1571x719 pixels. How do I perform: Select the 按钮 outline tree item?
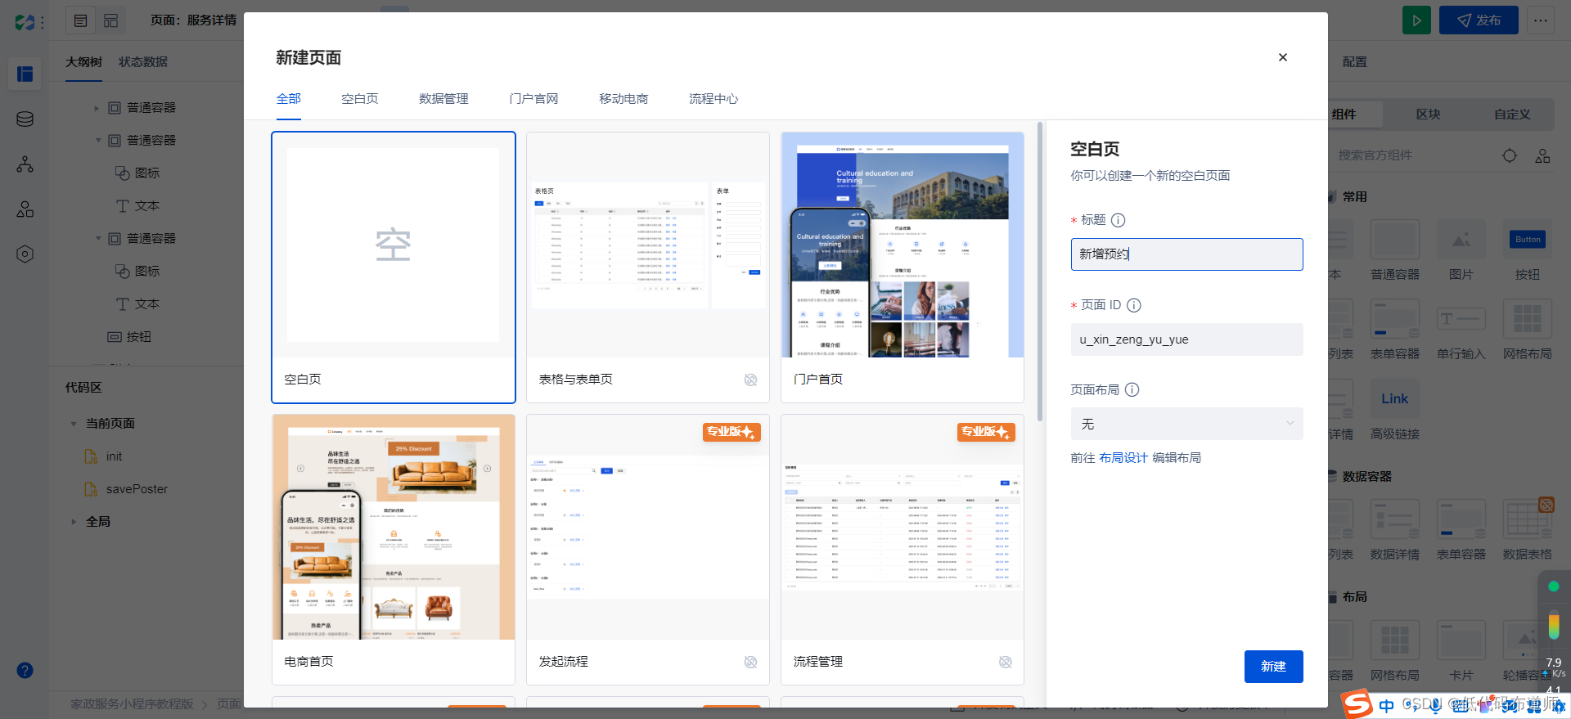[130, 337]
